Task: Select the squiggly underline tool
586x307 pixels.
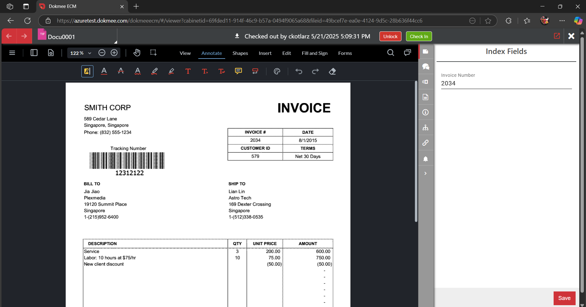Action: coord(137,71)
